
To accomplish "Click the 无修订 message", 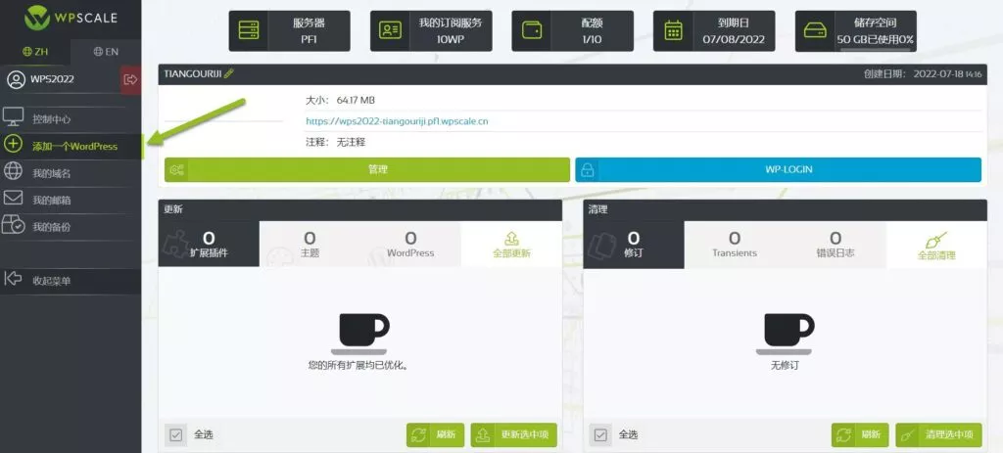I will point(785,366).
